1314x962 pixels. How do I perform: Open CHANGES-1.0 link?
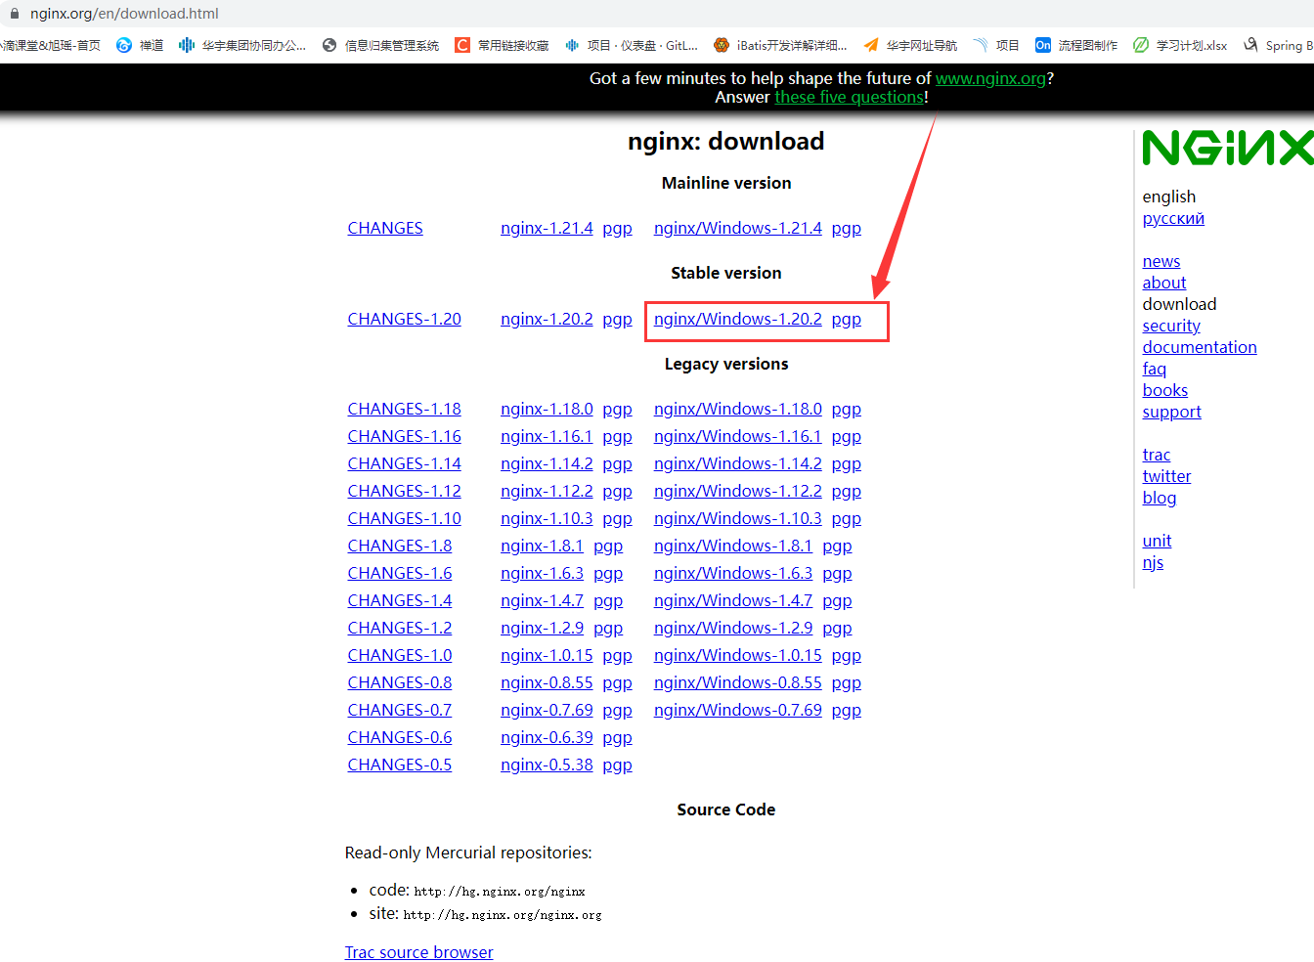tap(400, 655)
